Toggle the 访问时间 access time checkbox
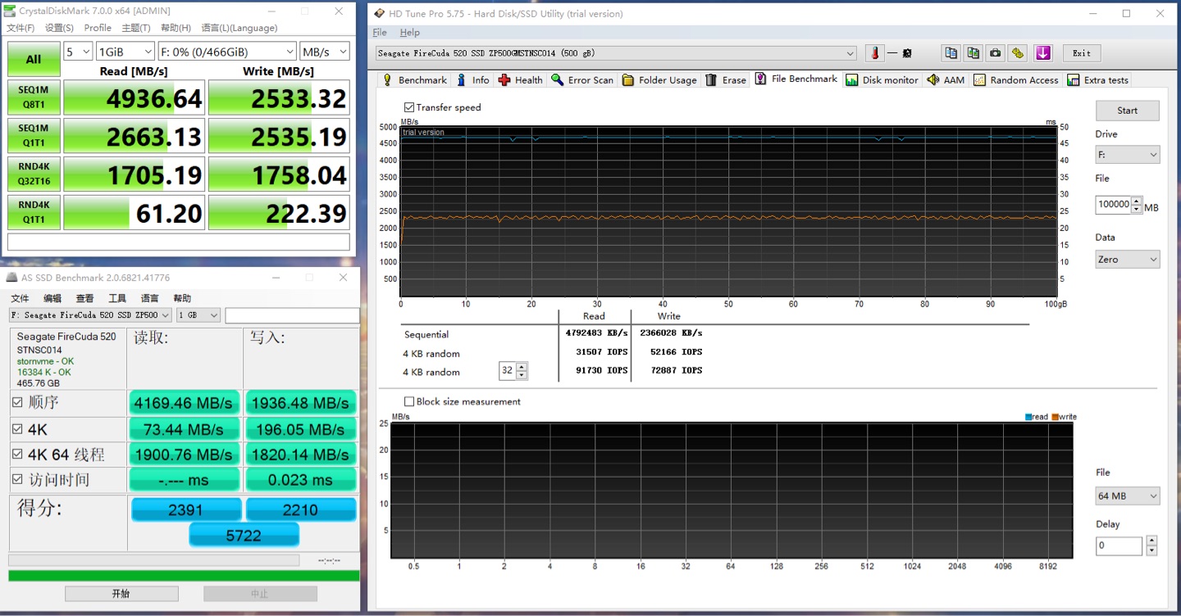Screen dimensions: 1181x616 click(x=17, y=480)
